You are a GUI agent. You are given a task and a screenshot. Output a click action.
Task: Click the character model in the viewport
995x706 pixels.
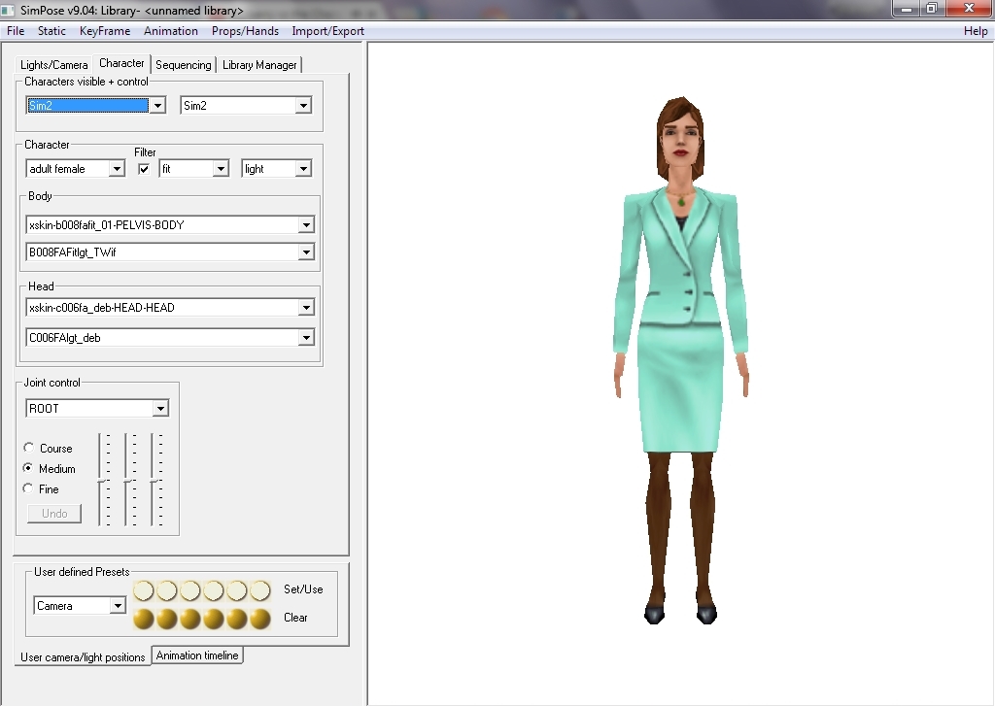pyautogui.click(x=680, y=340)
